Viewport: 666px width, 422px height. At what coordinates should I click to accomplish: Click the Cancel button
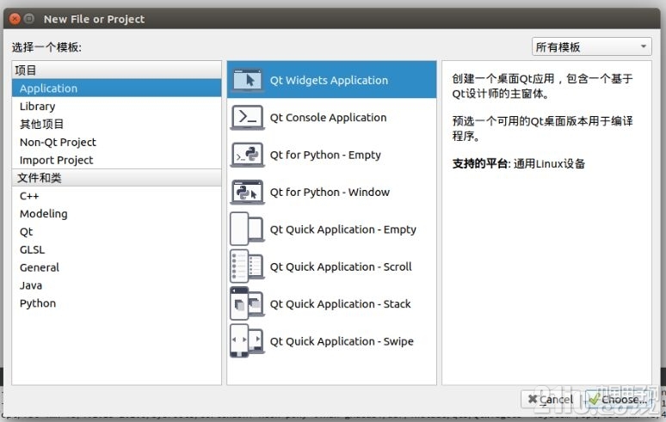tap(551, 399)
